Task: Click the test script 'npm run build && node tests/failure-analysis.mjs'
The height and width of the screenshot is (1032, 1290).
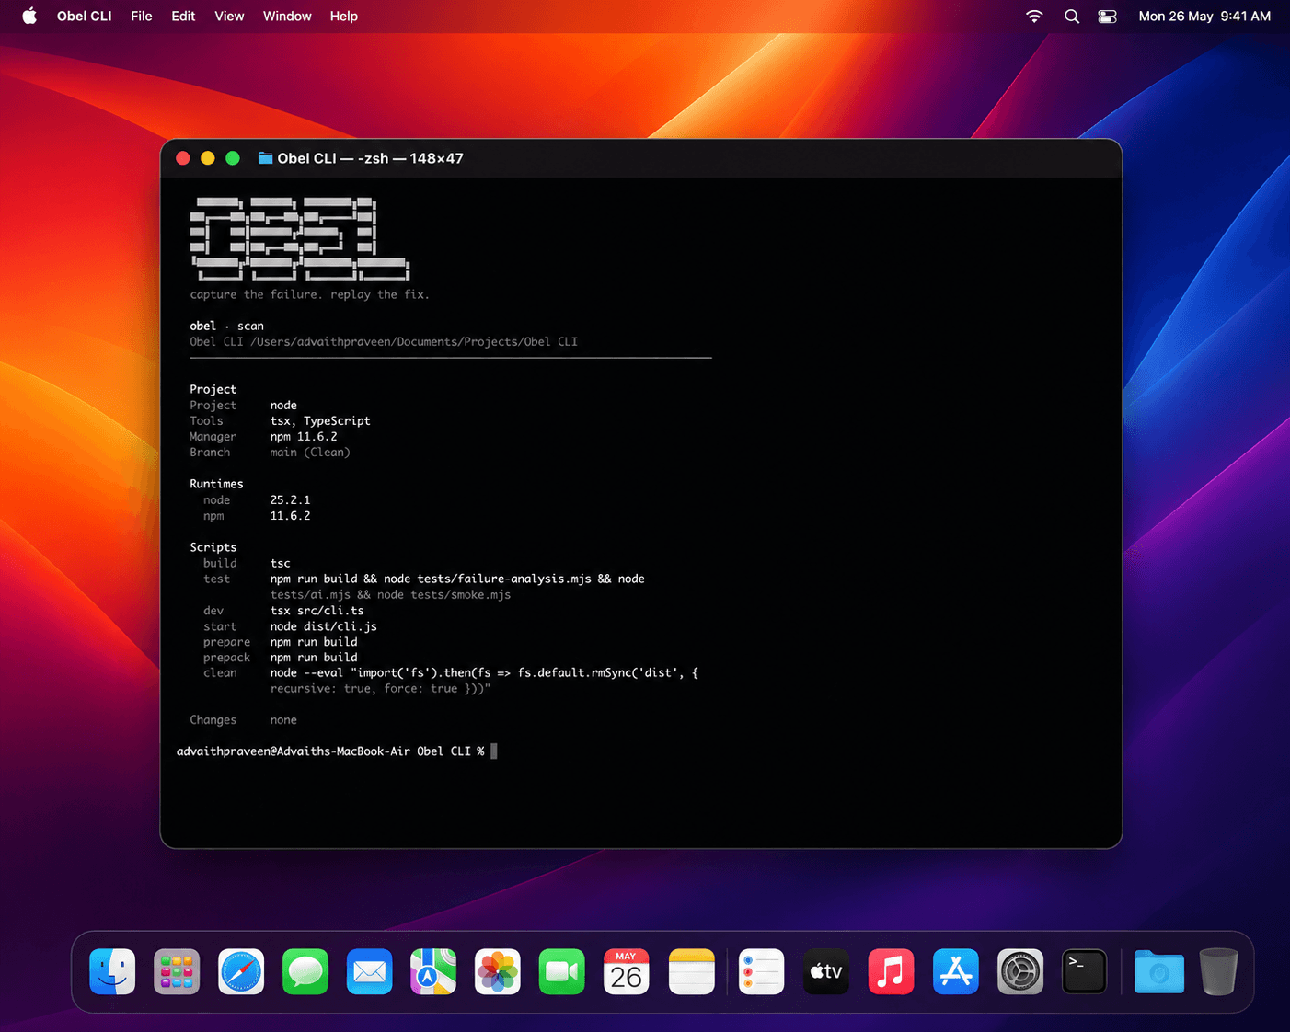Action: point(431,579)
